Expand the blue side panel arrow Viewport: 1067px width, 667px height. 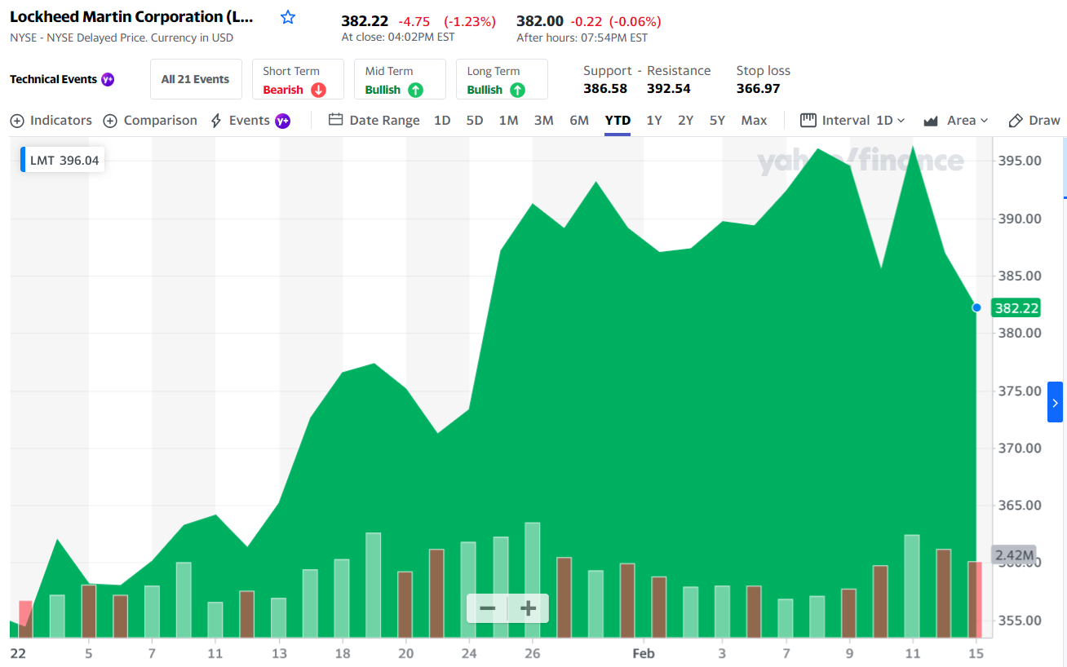1055,403
